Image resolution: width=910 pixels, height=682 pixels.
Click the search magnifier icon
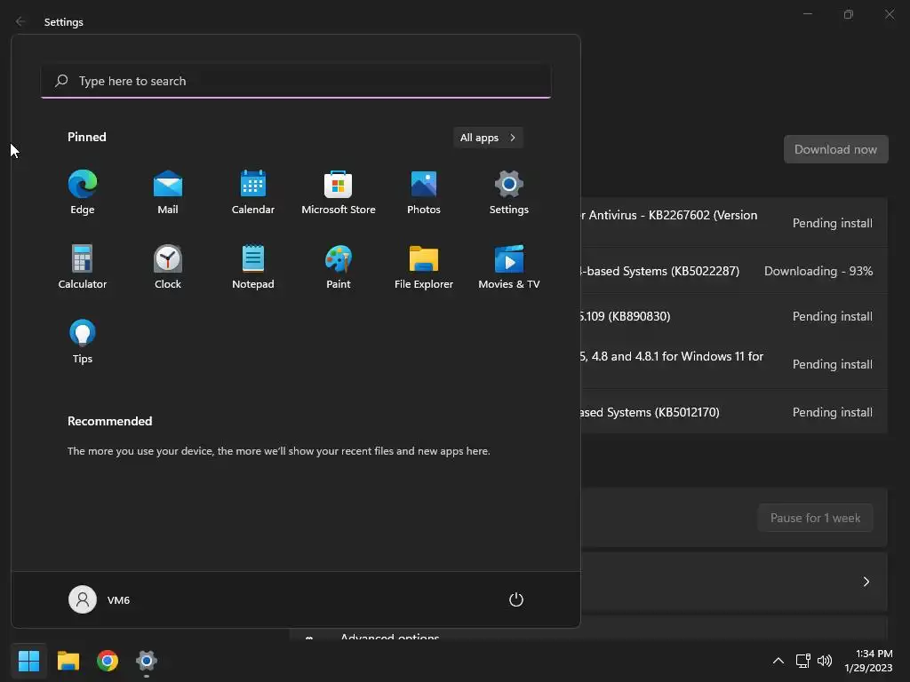coord(61,81)
